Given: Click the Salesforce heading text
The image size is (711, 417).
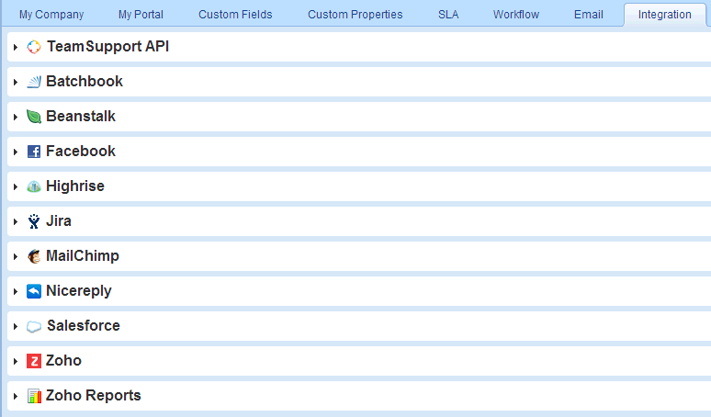Looking at the screenshot, I should [84, 325].
